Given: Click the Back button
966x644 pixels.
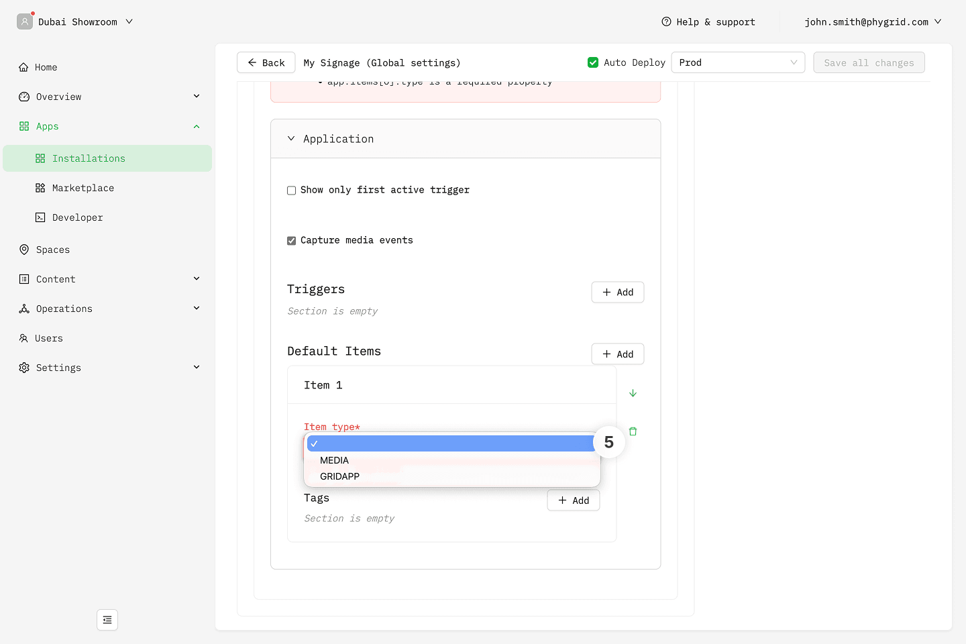Looking at the screenshot, I should [x=266, y=62].
